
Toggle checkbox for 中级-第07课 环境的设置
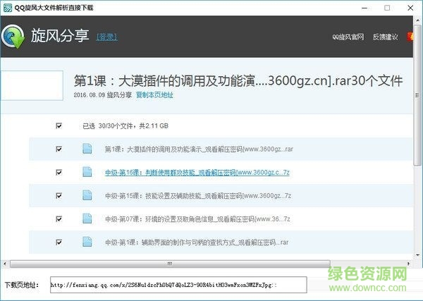(x=59, y=219)
